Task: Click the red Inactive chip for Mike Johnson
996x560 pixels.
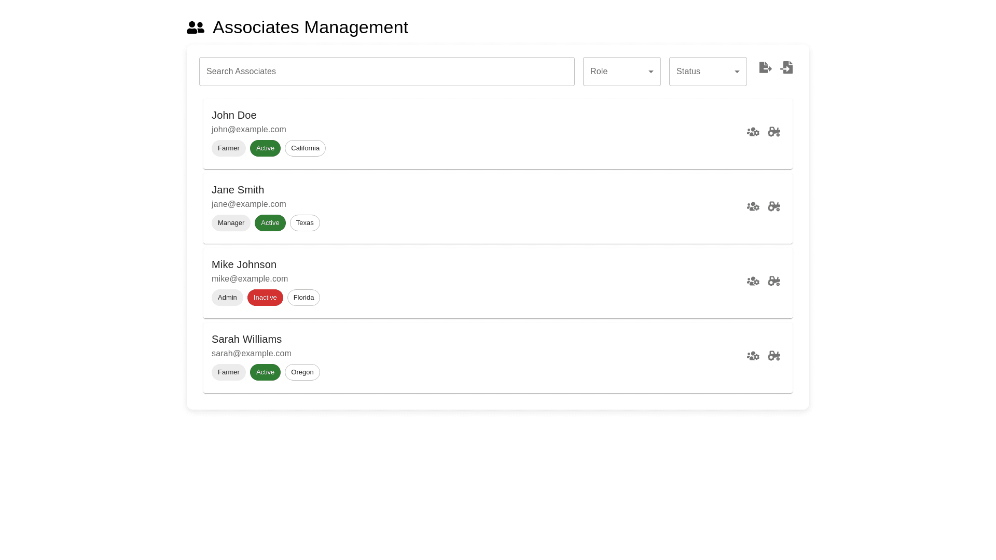Action: click(265, 298)
